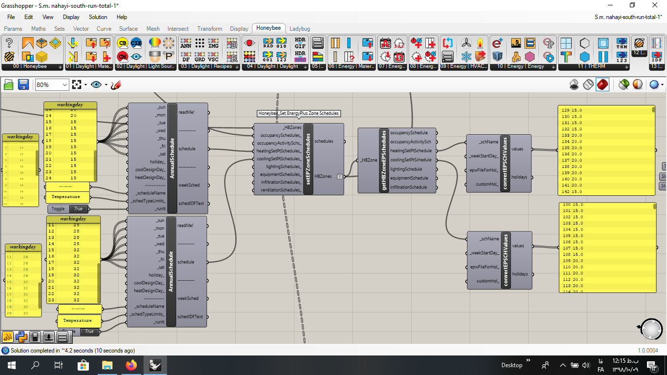Open the 80% zoom level dropdown
The height and width of the screenshot is (375, 667).
tap(64, 85)
